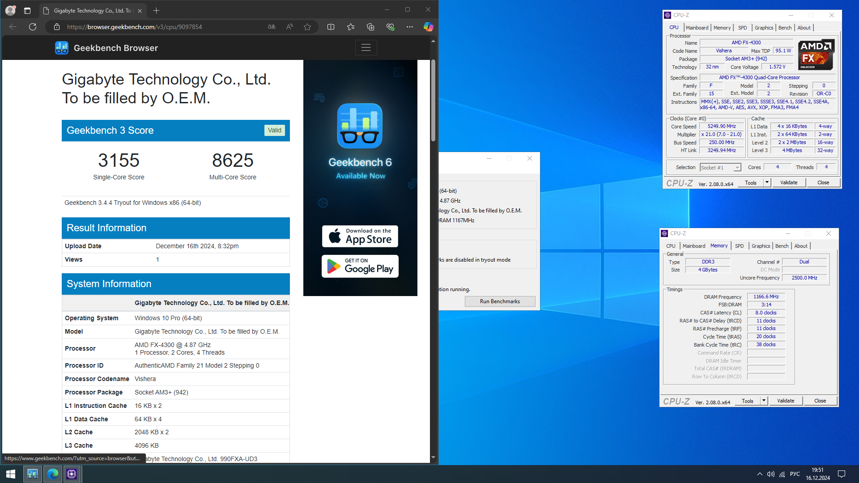Open the Copilot icon in Edge
The width and height of the screenshot is (859, 483).
tap(428, 27)
